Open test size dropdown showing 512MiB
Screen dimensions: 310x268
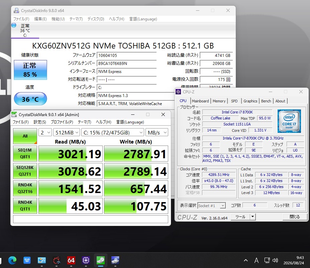[67, 132]
